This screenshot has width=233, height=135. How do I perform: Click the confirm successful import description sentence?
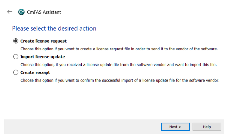(120, 81)
